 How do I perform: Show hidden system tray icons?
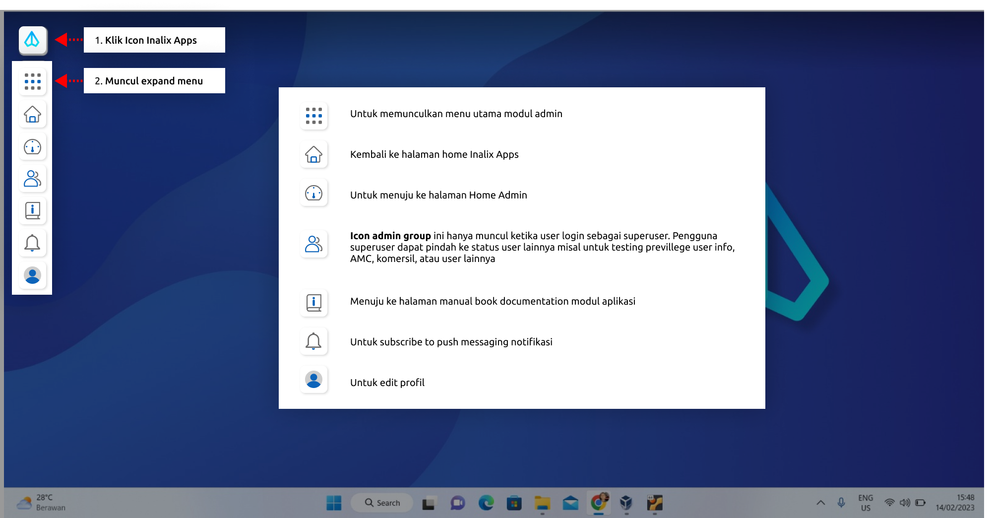pos(821,503)
